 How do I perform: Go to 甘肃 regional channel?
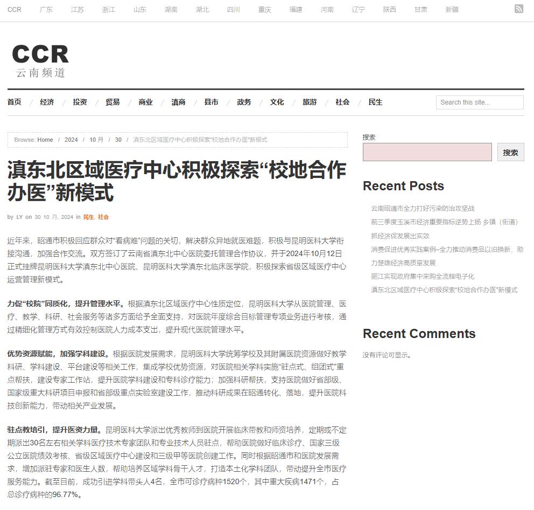click(421, 10)
